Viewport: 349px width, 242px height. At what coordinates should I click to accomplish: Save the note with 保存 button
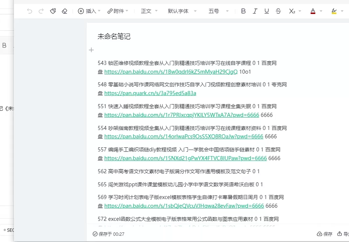pyautogui.click(x=324, y=234)
